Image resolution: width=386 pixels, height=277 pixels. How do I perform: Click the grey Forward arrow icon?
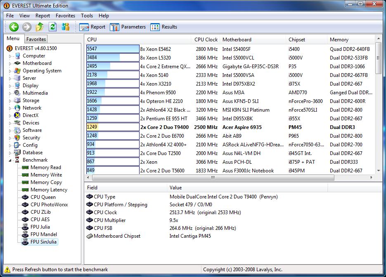coord(27,27)
